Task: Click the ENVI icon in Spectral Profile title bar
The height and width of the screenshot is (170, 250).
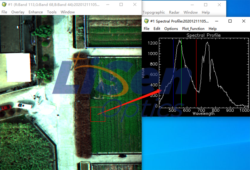Action: tap(146, 21)
